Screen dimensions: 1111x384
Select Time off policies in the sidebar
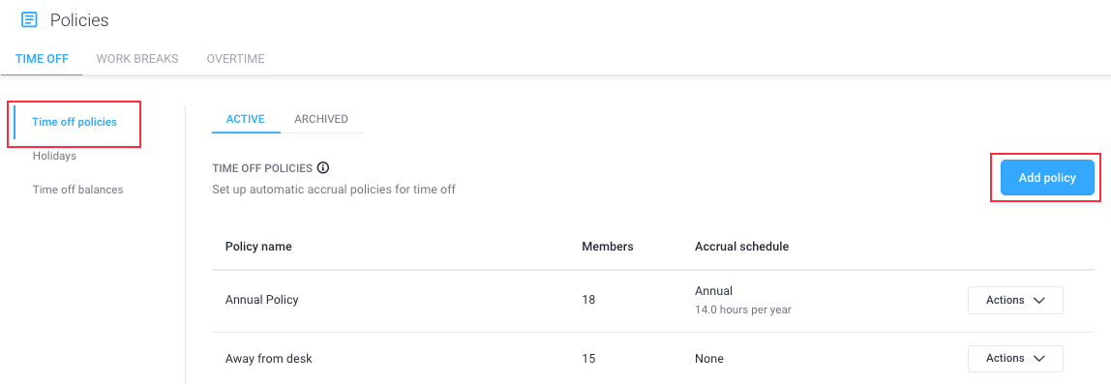[75, 122]
